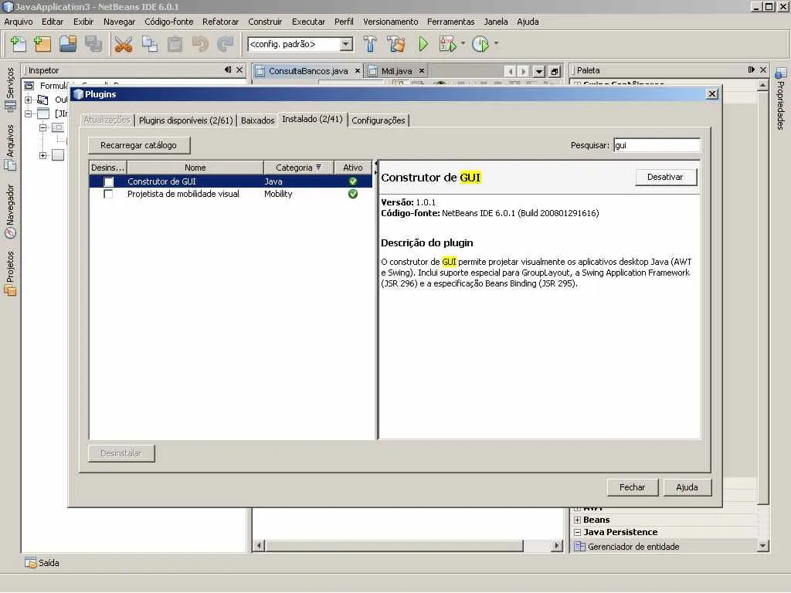Click the Desativar button
The width and height of the screenshot is (791, 593).
tap(665, 177)
